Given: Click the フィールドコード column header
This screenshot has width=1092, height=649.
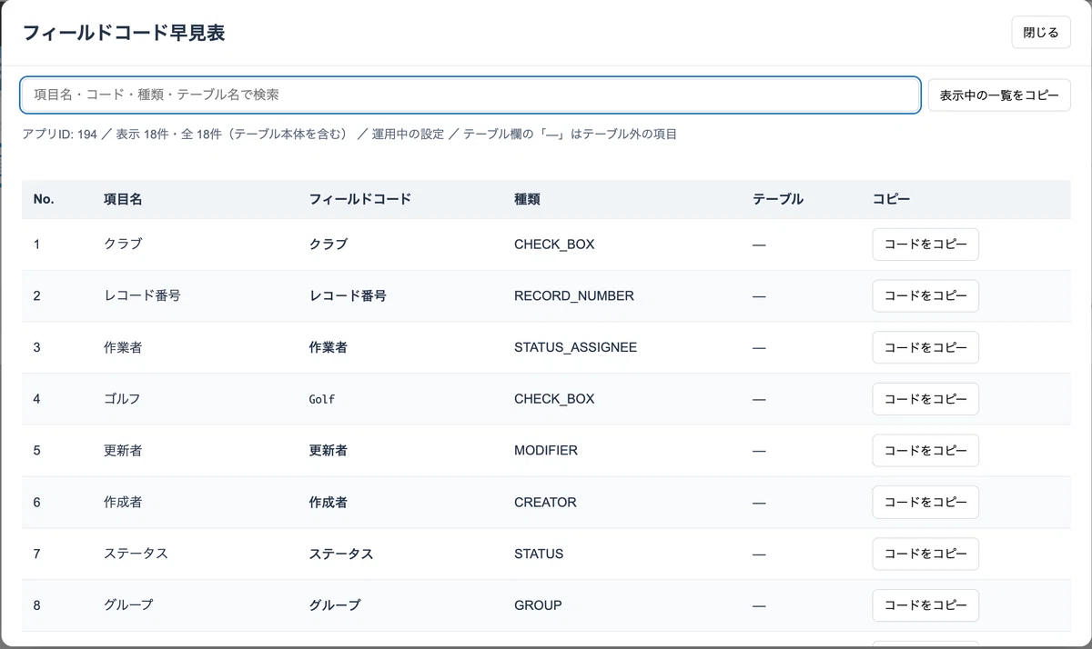Looking at the screenshot, I should pos(360,199).
